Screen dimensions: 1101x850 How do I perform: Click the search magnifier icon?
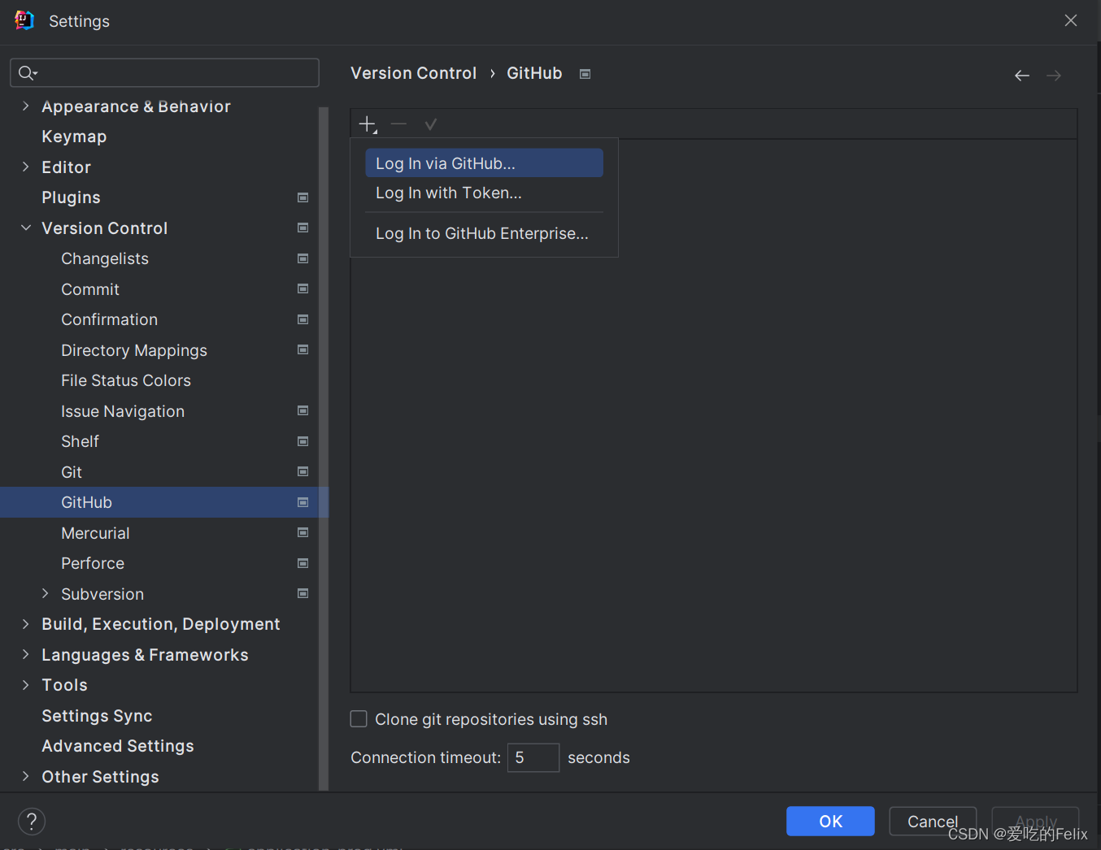pos(28,73)
